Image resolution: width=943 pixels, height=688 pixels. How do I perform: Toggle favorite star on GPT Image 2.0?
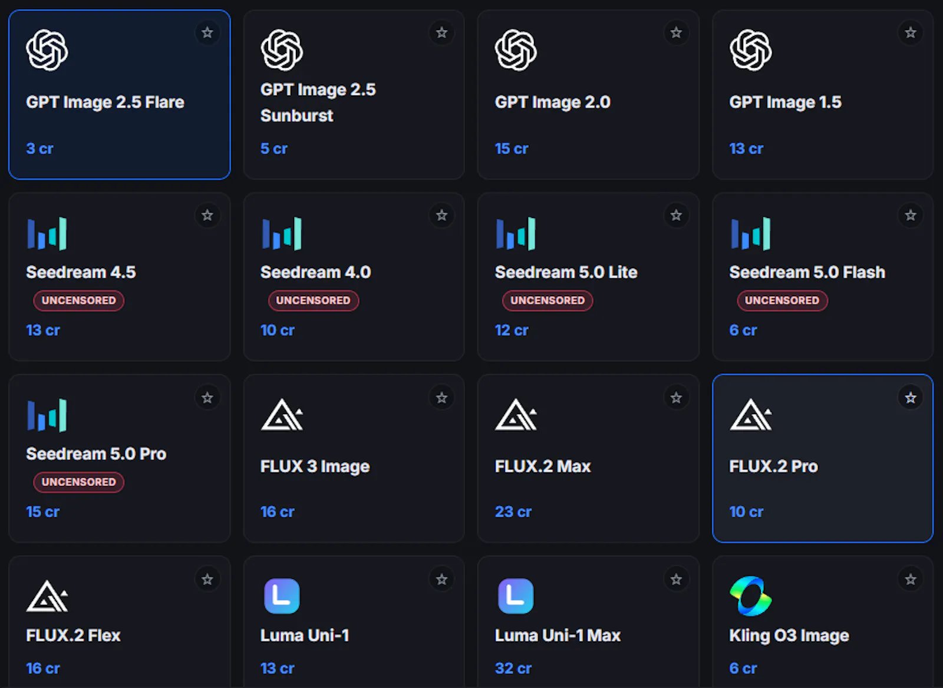(676, 33)
